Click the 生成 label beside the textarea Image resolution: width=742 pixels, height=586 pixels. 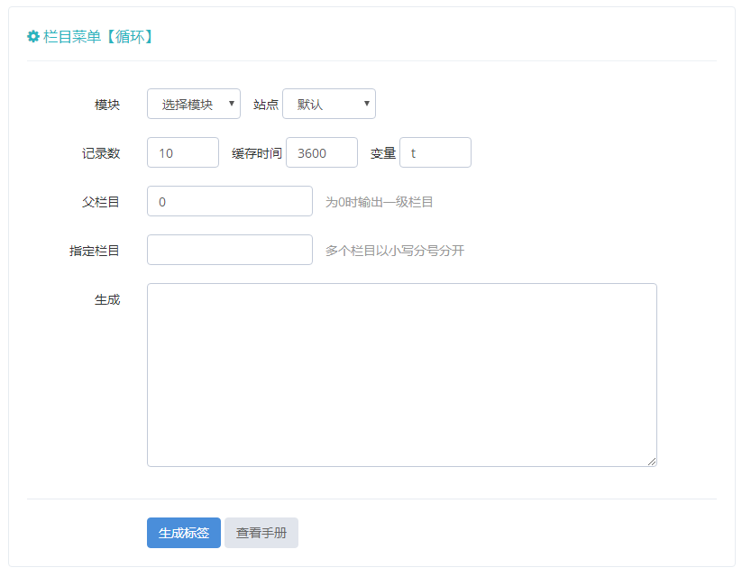click(x=107, y=299)
